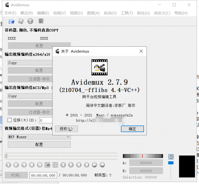Click the Avidemux penguin logo in About dialog
Image resolution: width=199 pixels, height=184 pixels.
(99, 67)
